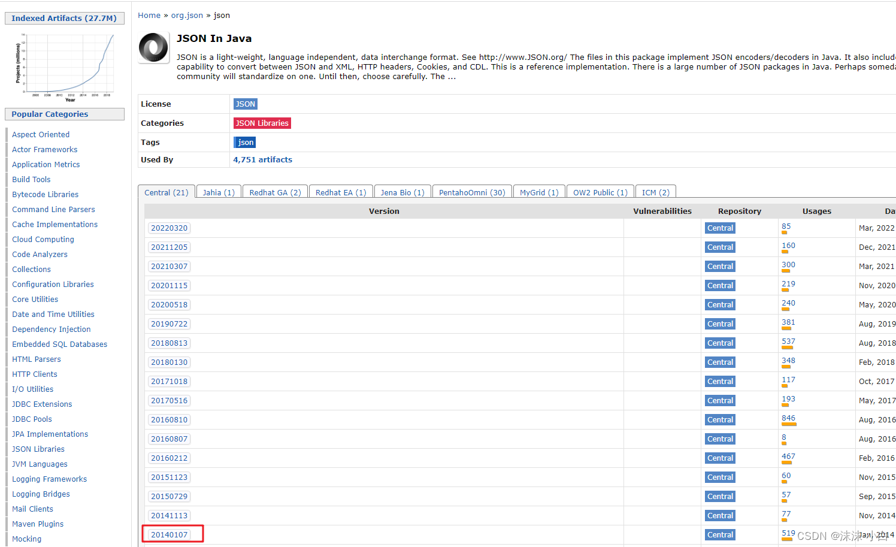896x547 pixels.
Task: Open version 20200518
Action: (x=169, y=305)
